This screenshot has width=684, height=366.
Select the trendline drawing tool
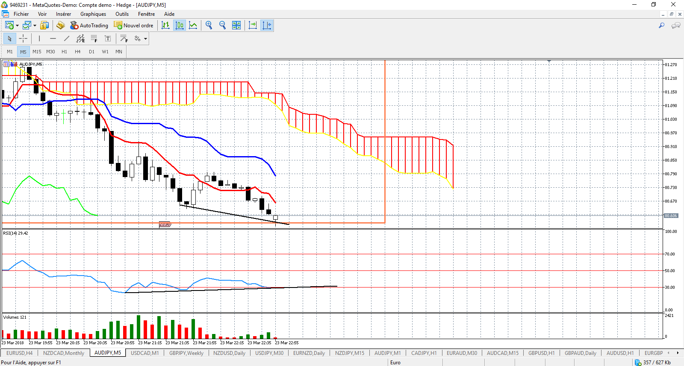pos(67,39)
